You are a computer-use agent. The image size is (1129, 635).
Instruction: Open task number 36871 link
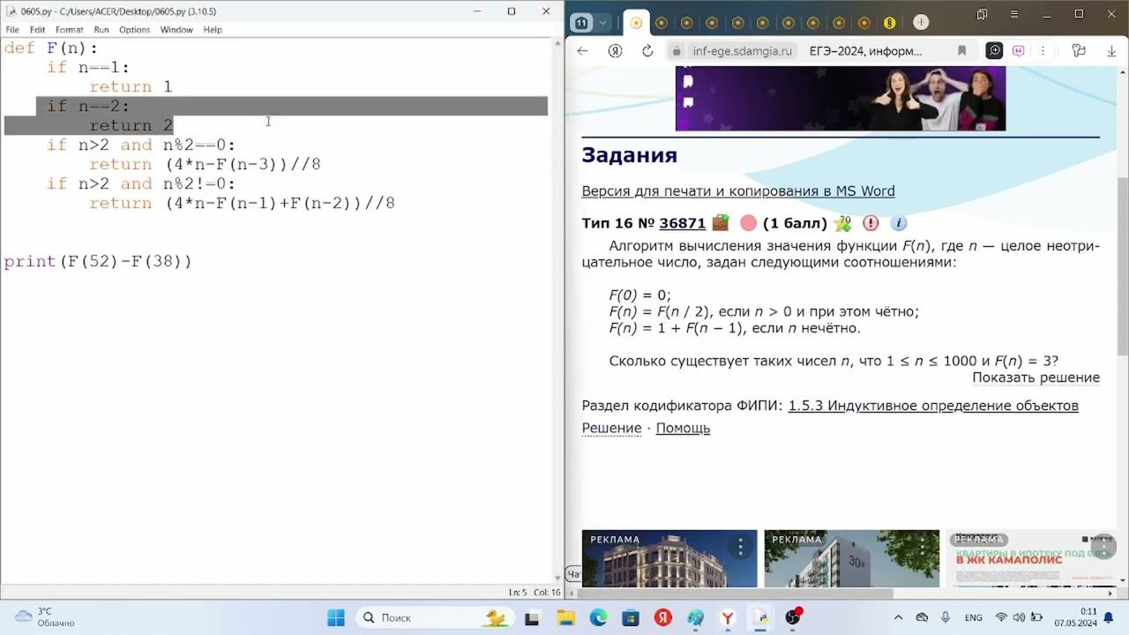coord(683,223)
